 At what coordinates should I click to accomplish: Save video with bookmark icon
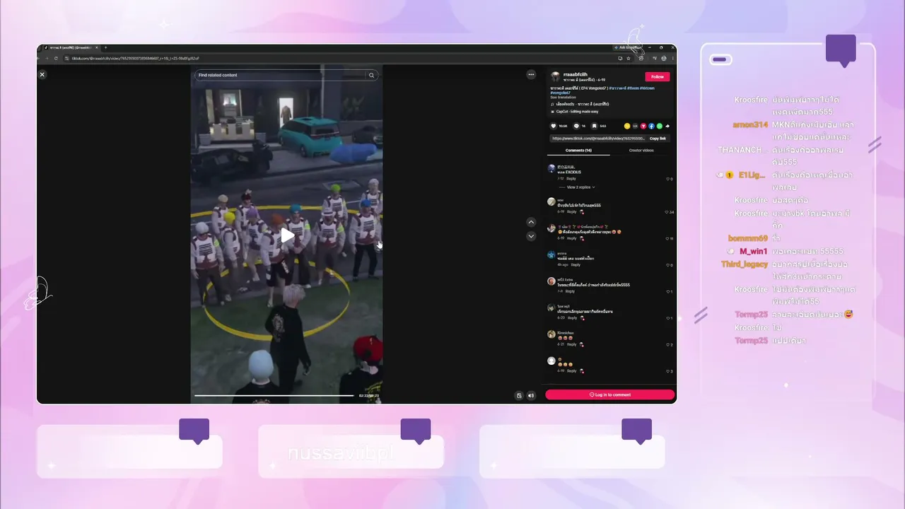(594, 126)
